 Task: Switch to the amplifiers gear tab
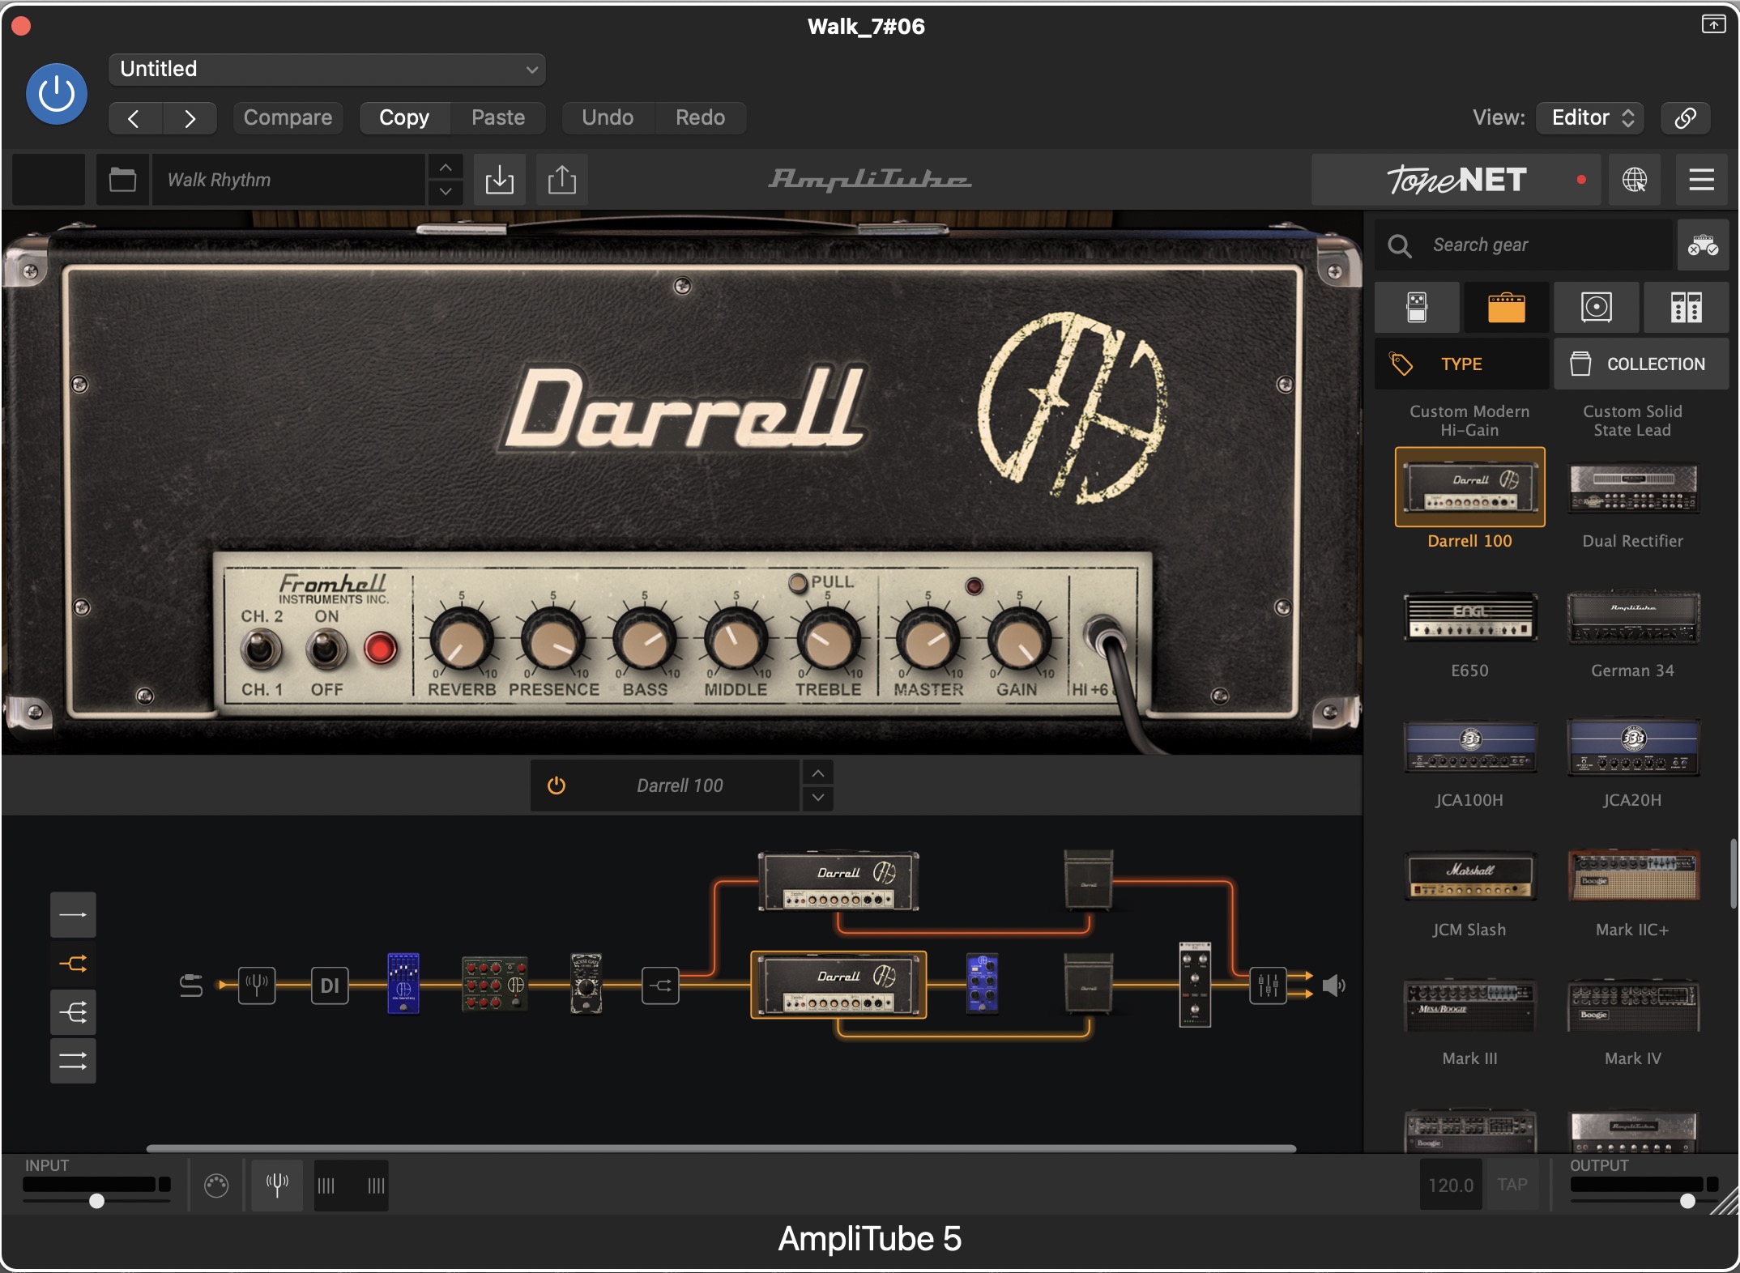tap(1506, 308)
